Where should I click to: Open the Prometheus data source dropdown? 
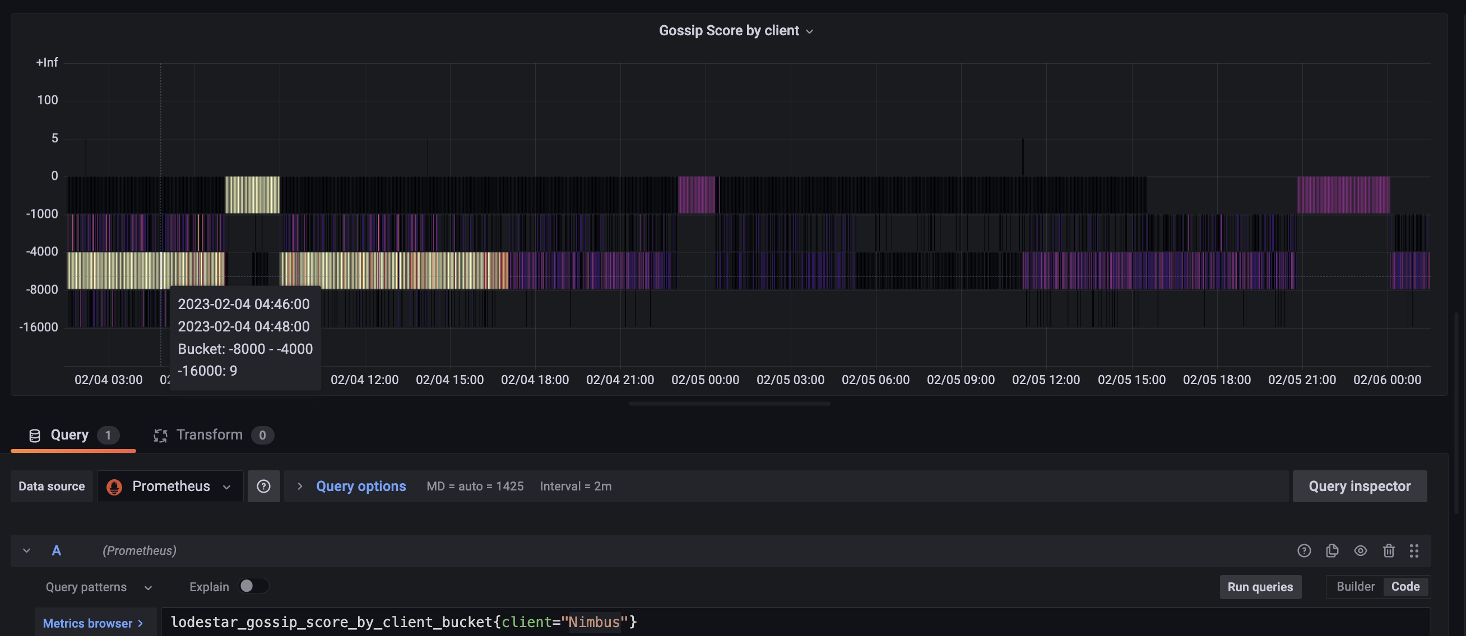click(170, 486)
